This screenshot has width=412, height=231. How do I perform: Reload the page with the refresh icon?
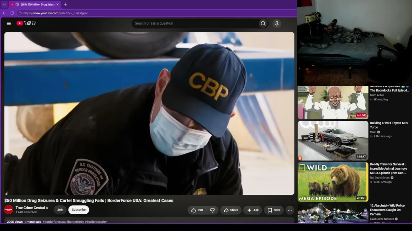pos(12,13)
